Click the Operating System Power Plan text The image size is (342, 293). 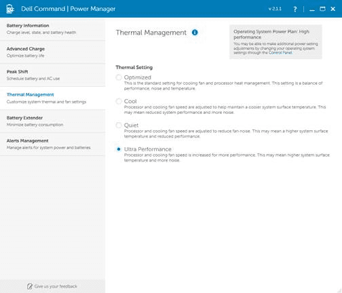[271, 34]
